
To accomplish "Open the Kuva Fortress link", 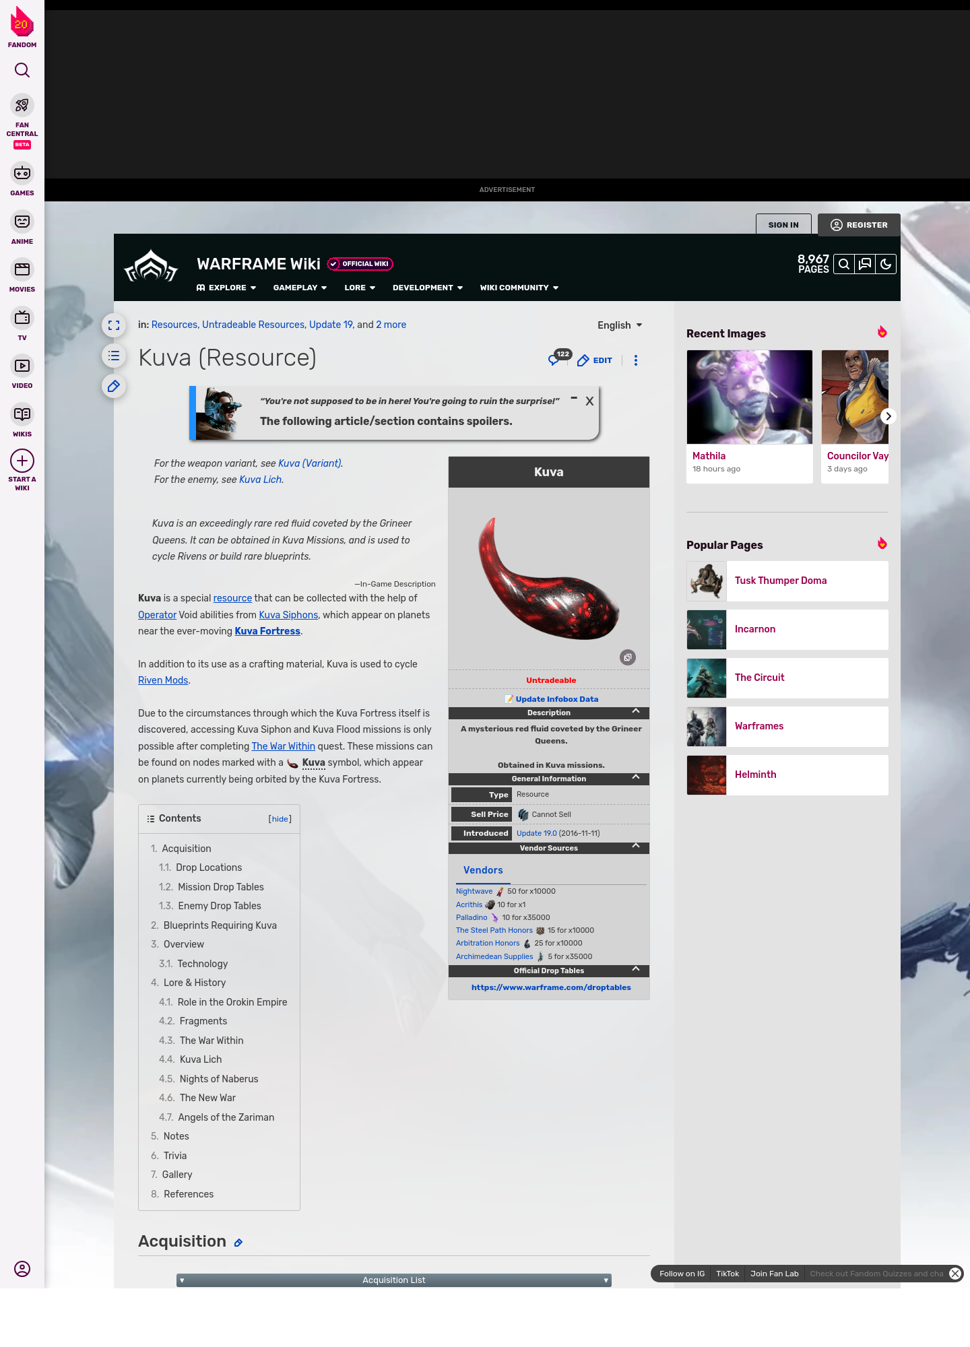I will (267, 631).
